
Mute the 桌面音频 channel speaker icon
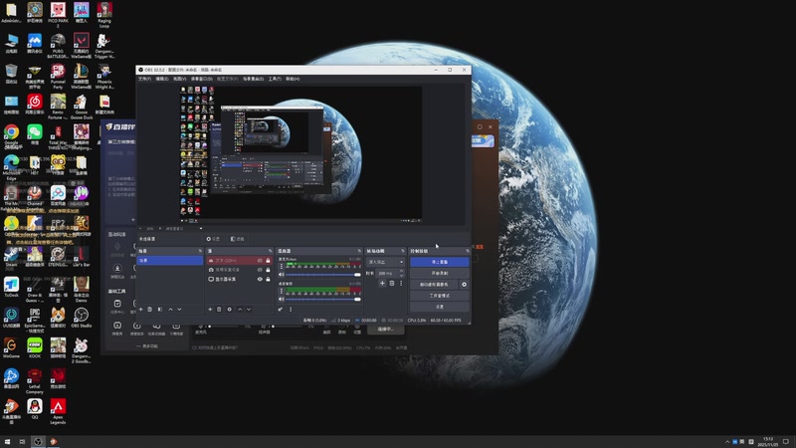[282, 300]
